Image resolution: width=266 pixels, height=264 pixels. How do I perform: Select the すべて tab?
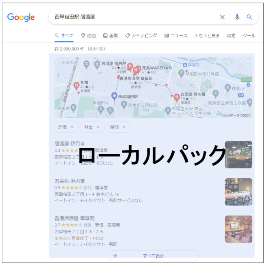coord(64,36)
